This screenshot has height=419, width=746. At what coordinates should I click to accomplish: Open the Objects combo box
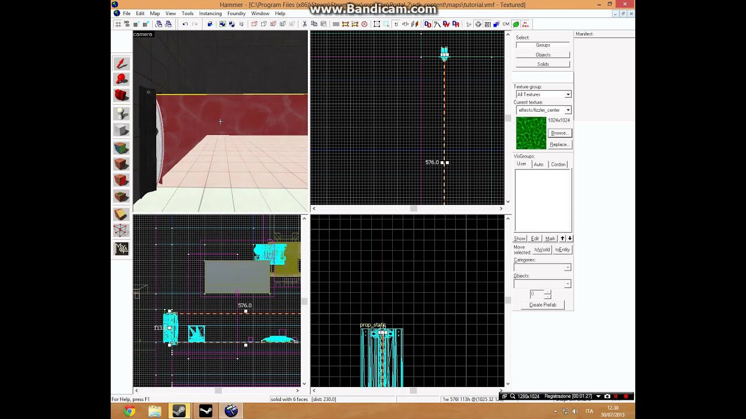(543, 283)
